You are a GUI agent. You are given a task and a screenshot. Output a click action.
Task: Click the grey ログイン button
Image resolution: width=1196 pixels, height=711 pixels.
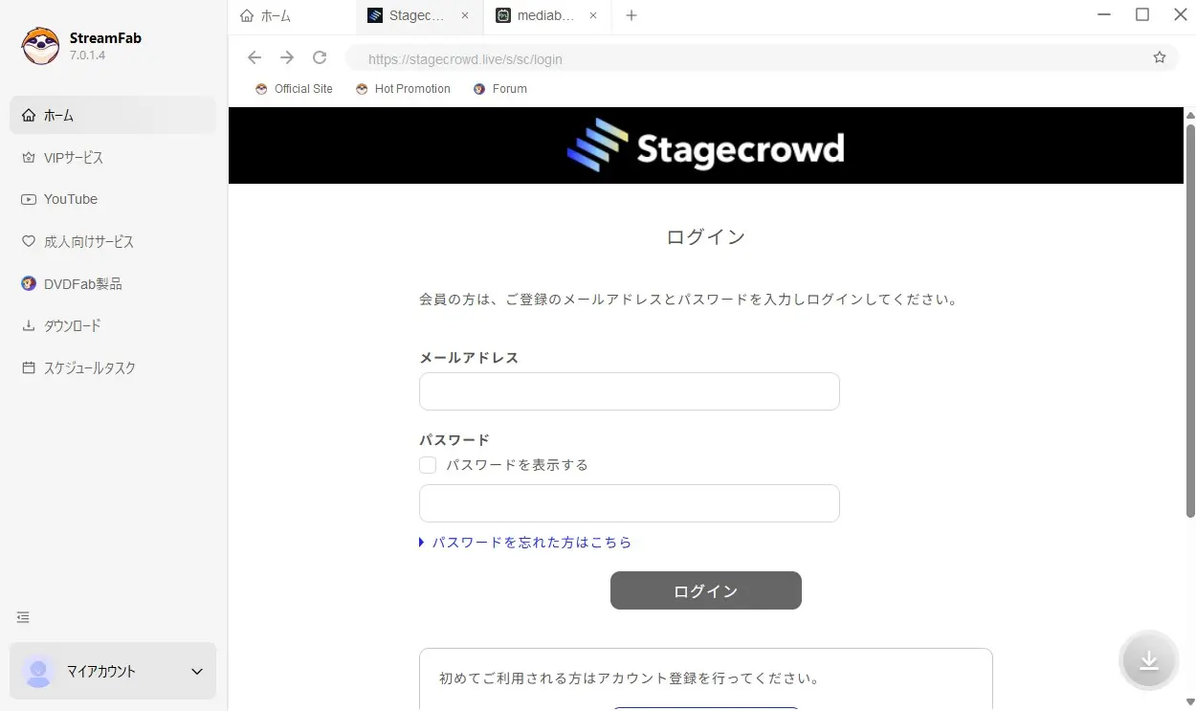706,590
